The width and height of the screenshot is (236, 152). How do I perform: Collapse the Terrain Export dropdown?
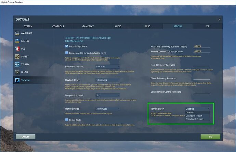point(197,109)
